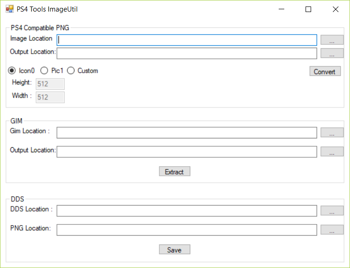Viewport: 350px width, 268px height.
Task: Click the Extract button
Action: 175,171
